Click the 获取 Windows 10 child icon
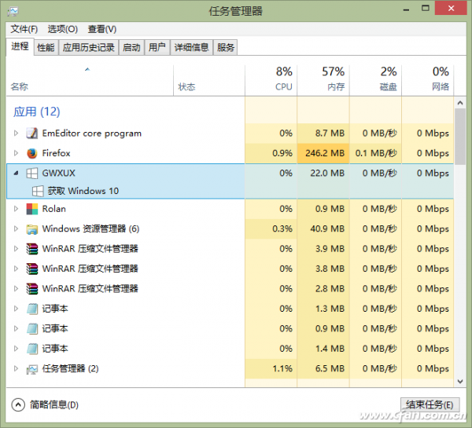This screenshot has width=472, height=428. click(38, 191)
